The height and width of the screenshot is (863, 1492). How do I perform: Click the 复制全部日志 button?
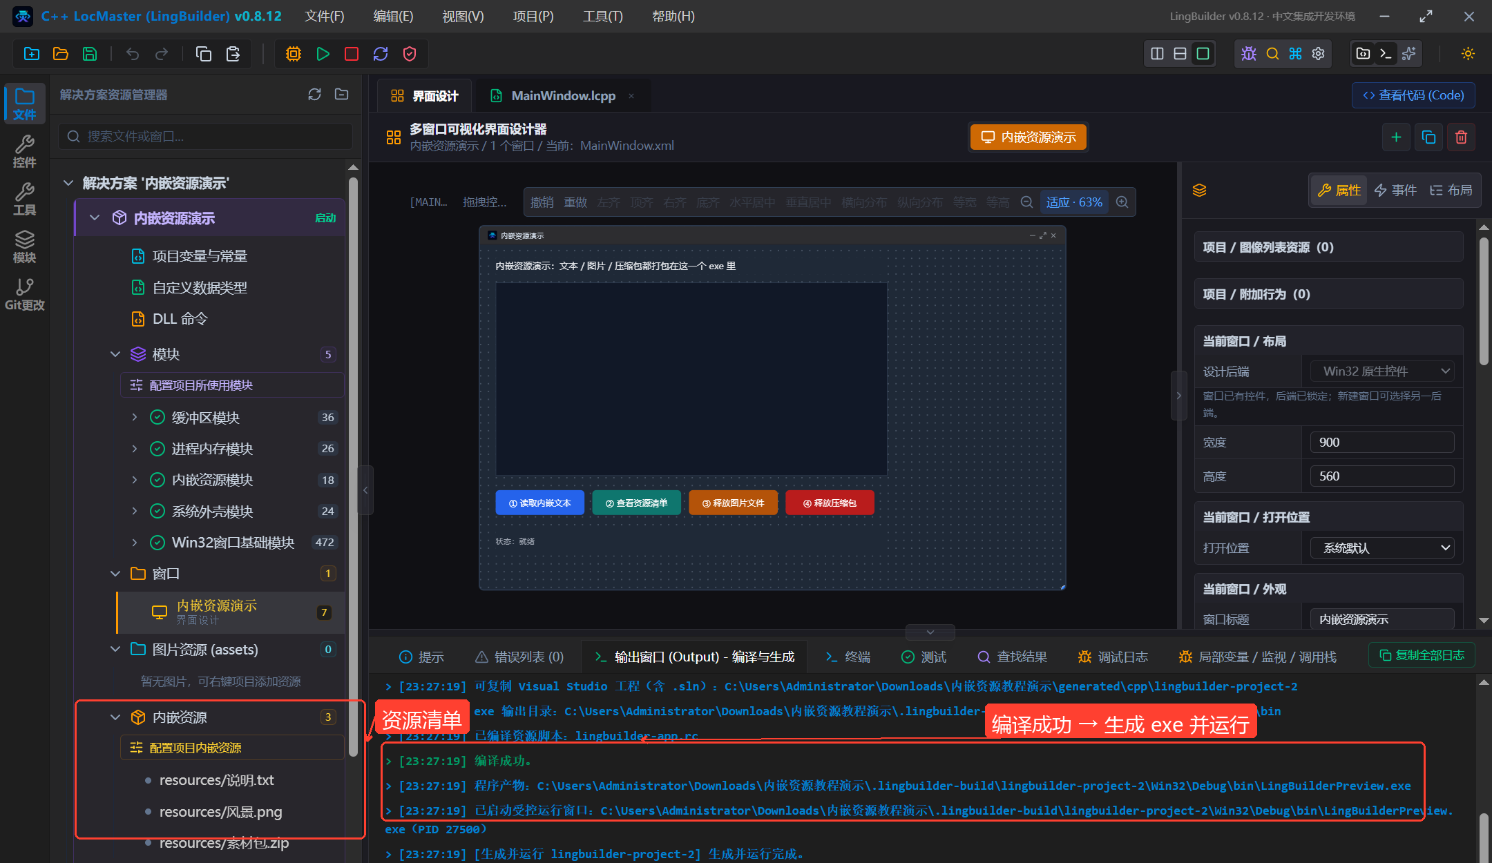click(1422, 655)
